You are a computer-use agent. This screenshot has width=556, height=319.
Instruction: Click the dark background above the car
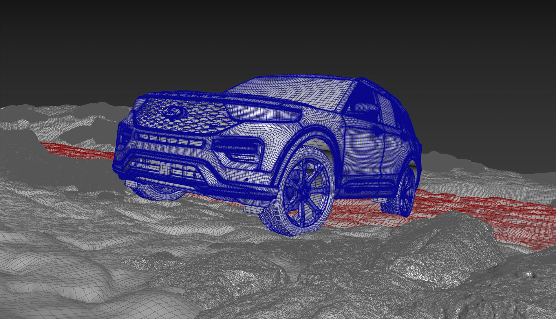point(278,35)
